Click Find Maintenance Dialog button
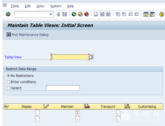The image size is (165, 126). tap(27, 35)
